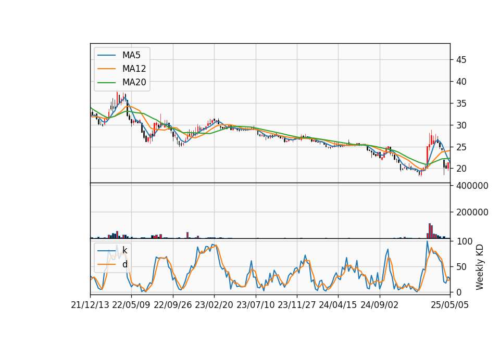The image size is (500, 359).
Task: Click the 0 KD axis label
Action: click(x=458, y=292)
